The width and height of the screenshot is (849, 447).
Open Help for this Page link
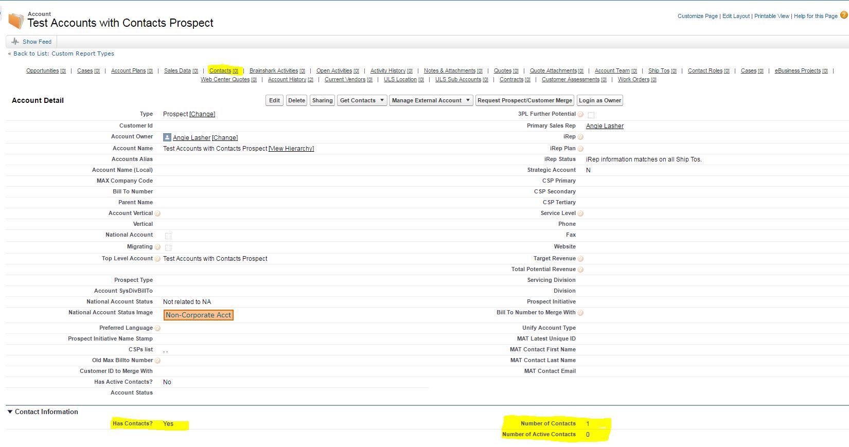coord(816,16)
